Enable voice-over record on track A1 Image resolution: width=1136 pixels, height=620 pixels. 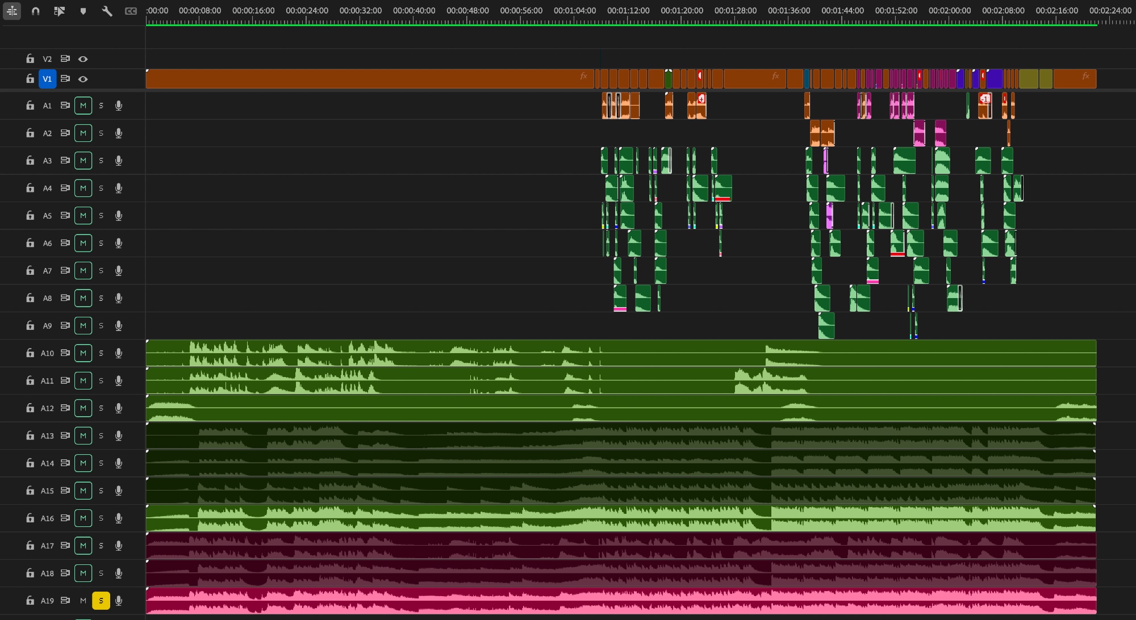click(x=119, y=106)
